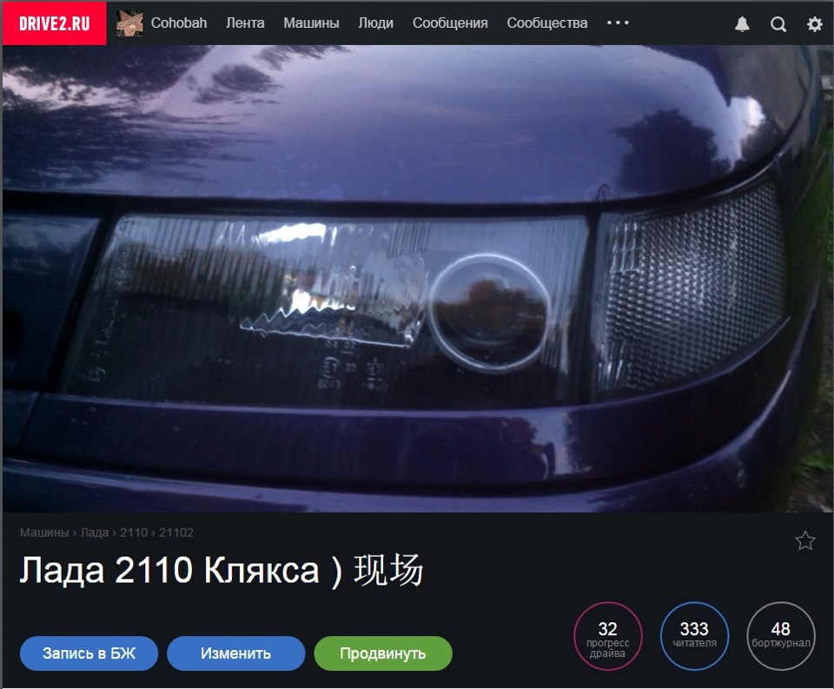
Task: Open the DRIVE2.RU logo home link
Action: tap(54, 23)
